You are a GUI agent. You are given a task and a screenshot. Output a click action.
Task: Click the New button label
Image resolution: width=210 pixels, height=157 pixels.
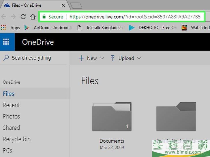[x=92, y=58]
